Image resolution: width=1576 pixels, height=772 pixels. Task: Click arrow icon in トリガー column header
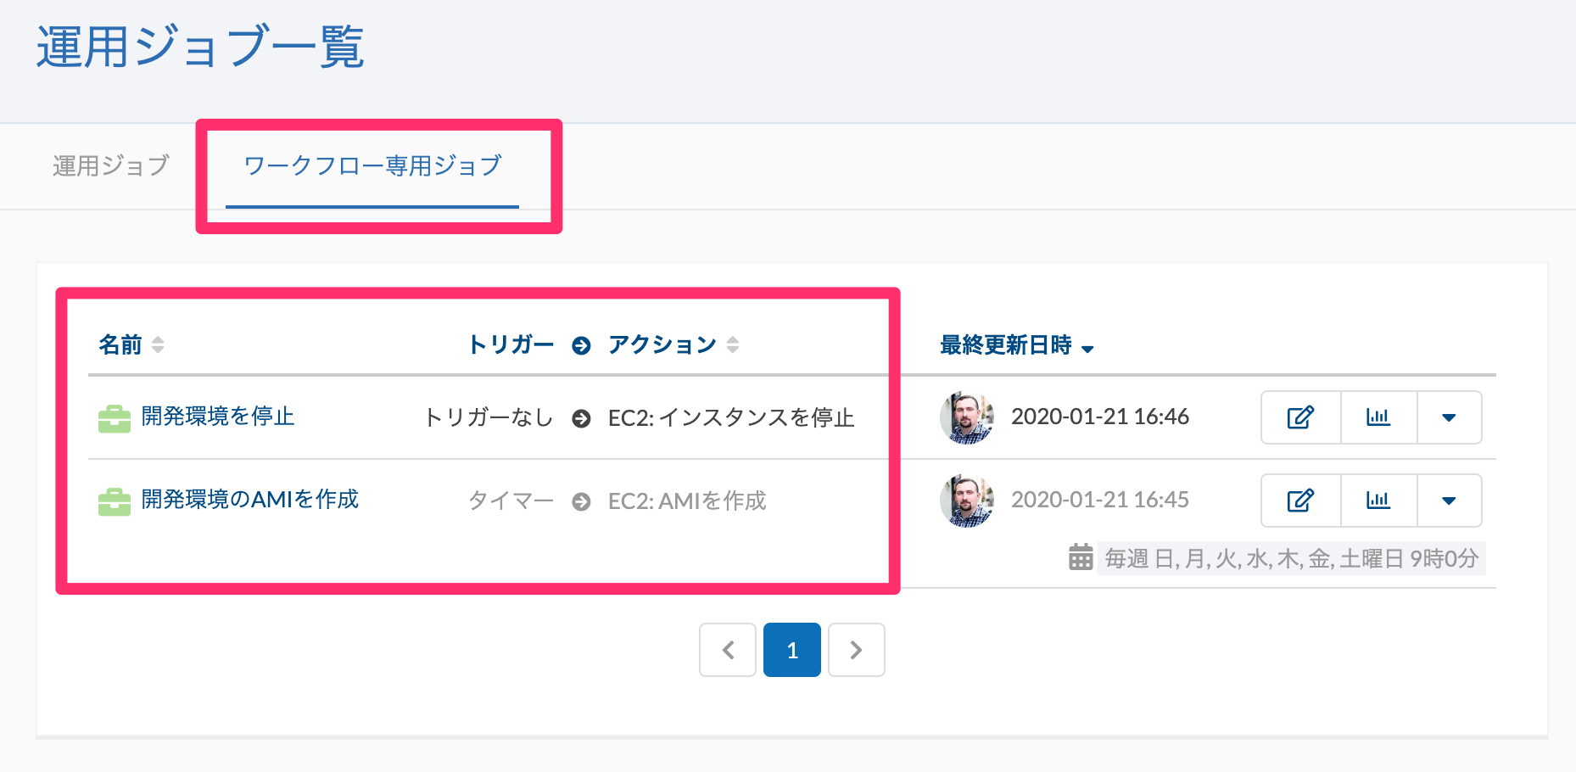click(581, 345)
